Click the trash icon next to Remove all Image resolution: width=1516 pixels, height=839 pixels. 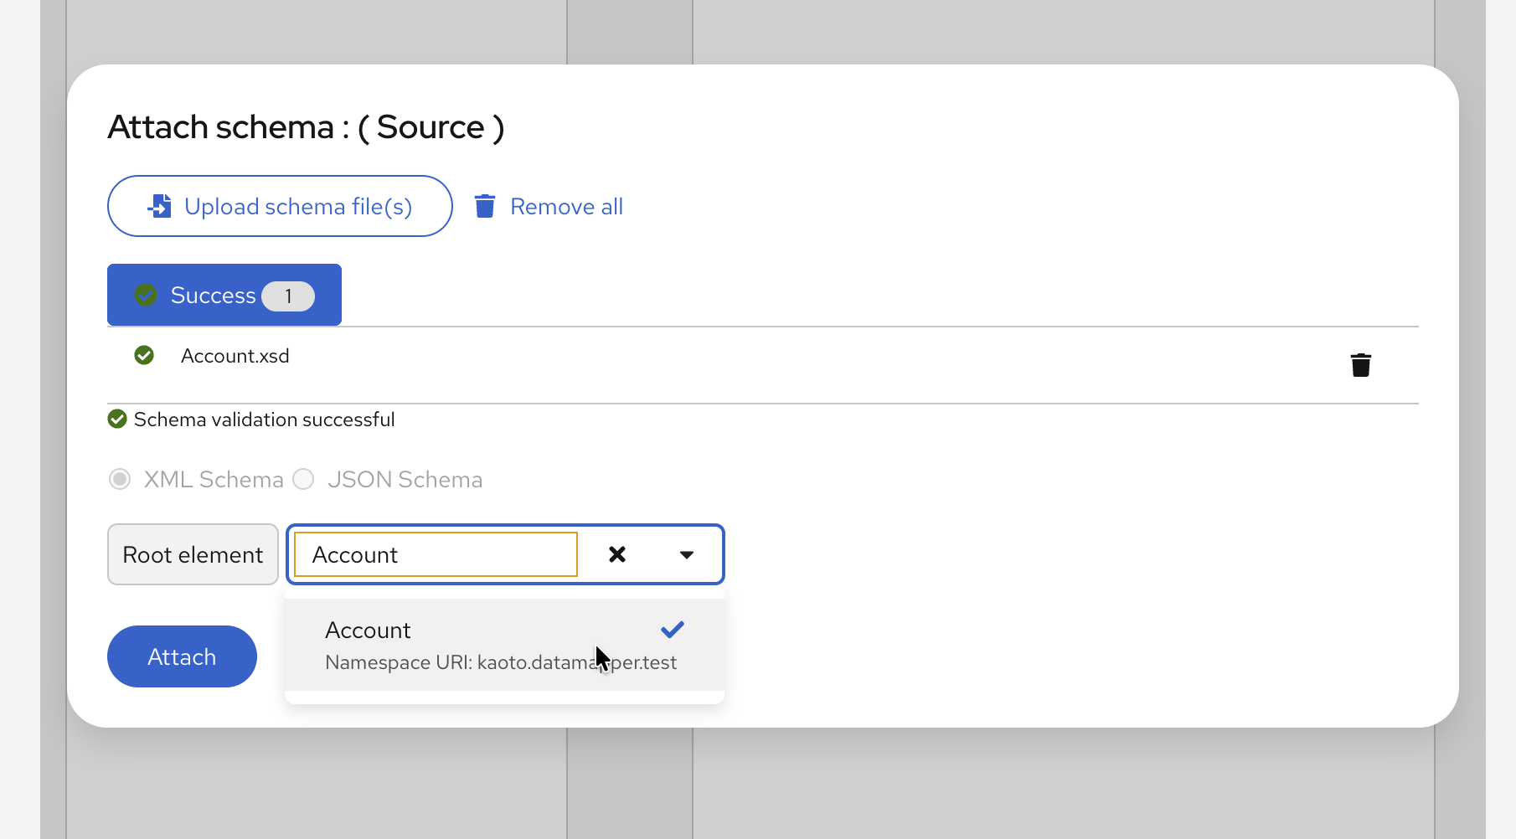[485, 206]
